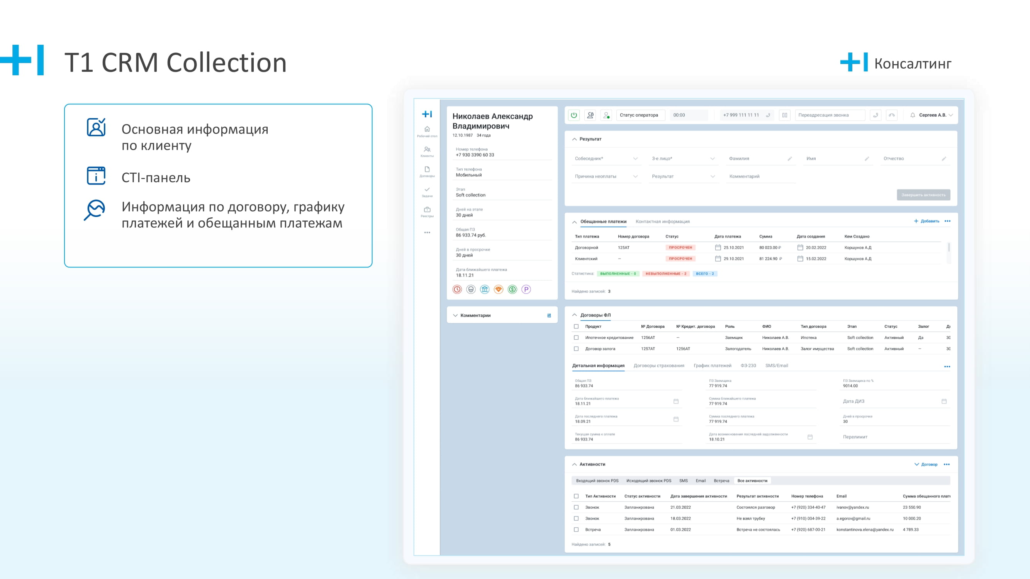Tick checkbox for Ипотечное кредитование row

click(x=576, y=338)
